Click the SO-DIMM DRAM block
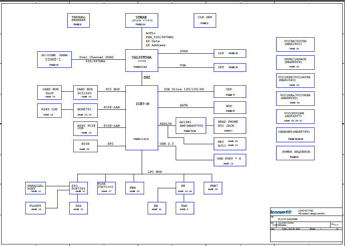 (x=54, y=59)
